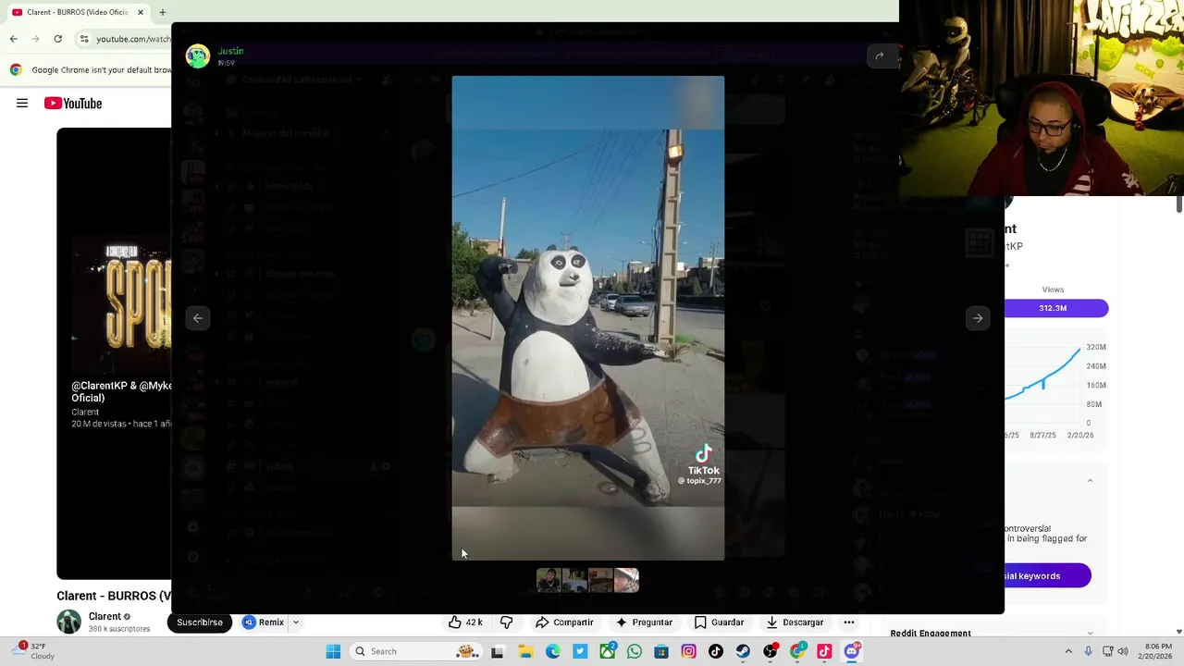Click the 312.3M views bar
This screenshot has height=666, width=1184.
click(x=1054, y=308)
